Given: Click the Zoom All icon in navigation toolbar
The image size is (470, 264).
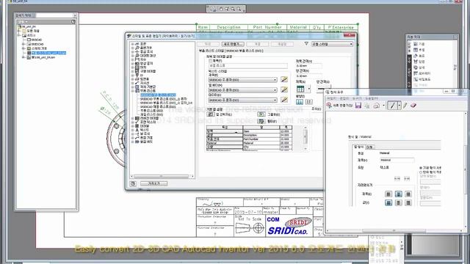Looking at the screenshot, I should tap(212, 9).
